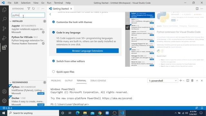
Task: Create a new terminal with plus icon
Action: (x=181, y=81)
